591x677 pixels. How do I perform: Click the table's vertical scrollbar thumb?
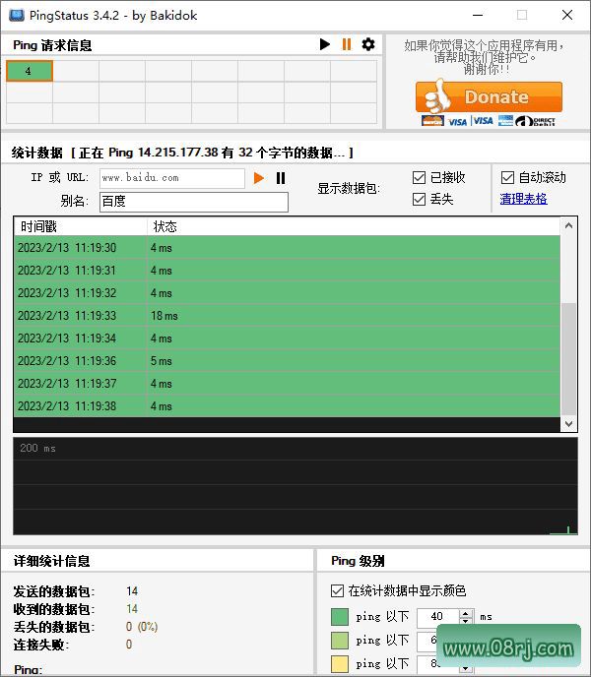tap(568, 359)
